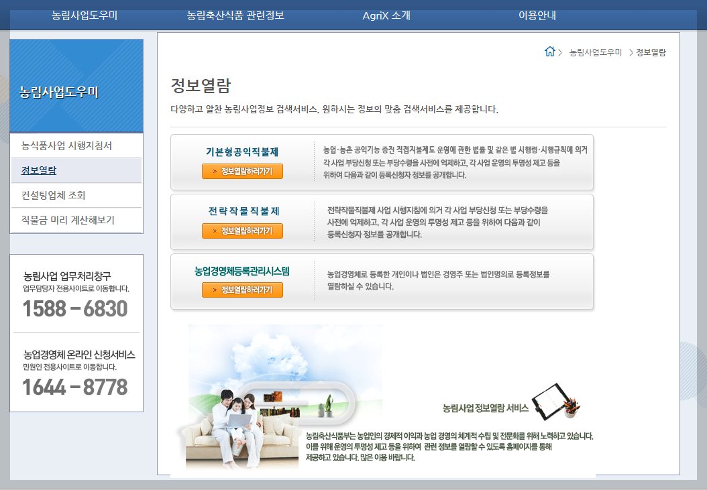
Task: Click 민원인 전용사이트로 이동합니다 text
Action: click(x=70, y=367)
